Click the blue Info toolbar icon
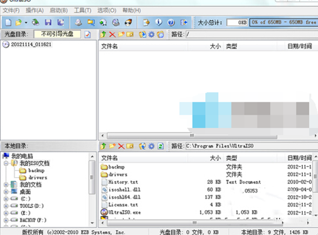The height and width of the screenshot is (235, 318). 159,22
